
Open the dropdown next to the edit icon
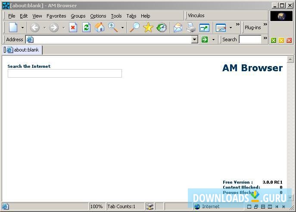[231, 27]
